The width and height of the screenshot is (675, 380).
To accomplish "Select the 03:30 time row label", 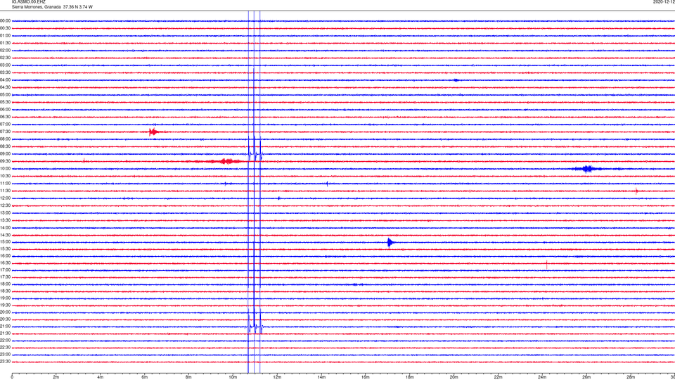I will 5,72.
